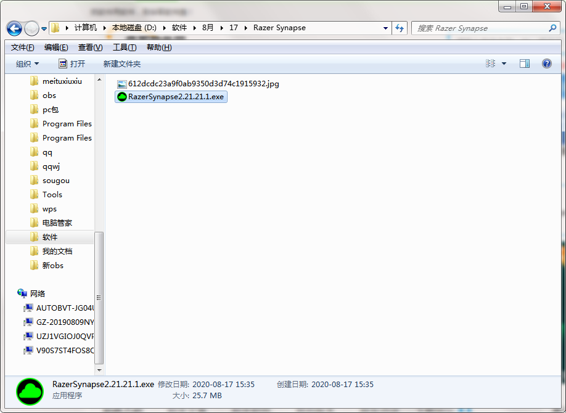Select network computer AUTOBVT-JG04U
This screenshot has width=566, height=413.
coord(65,308)
